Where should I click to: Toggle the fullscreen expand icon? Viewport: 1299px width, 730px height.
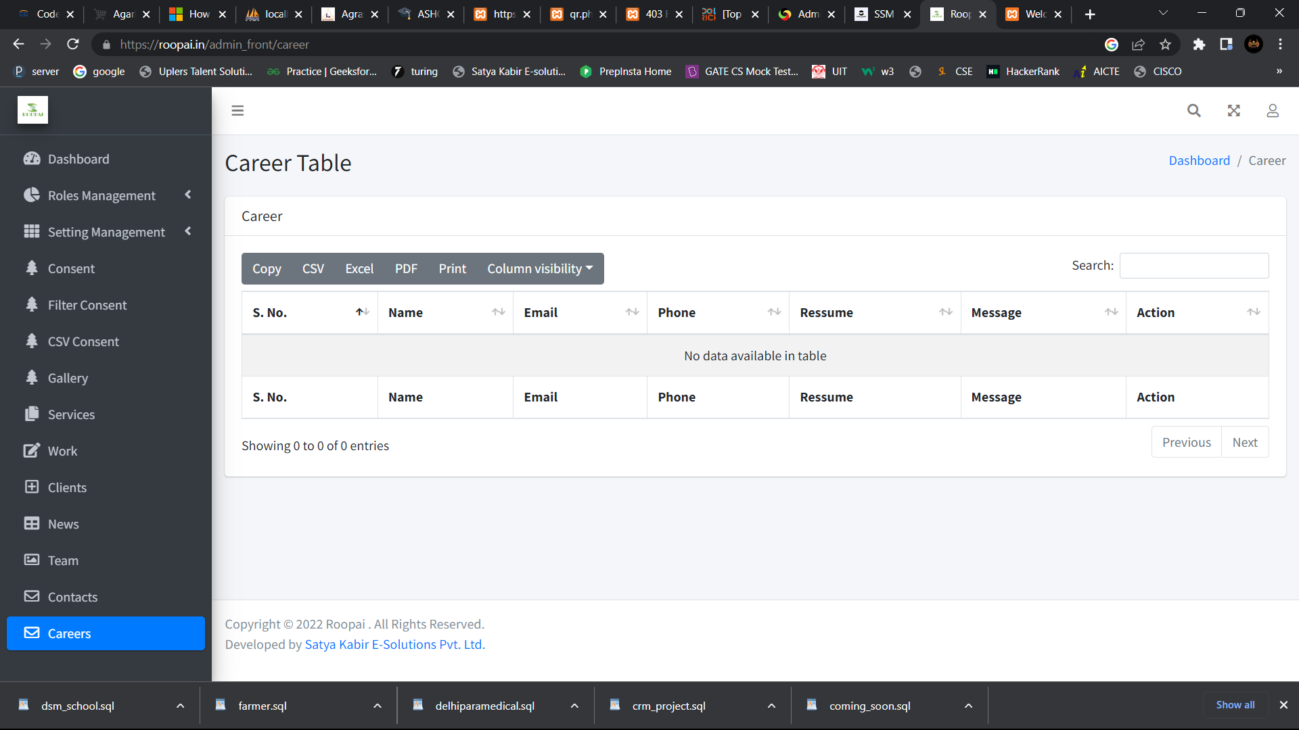(x=1234, y=111)
